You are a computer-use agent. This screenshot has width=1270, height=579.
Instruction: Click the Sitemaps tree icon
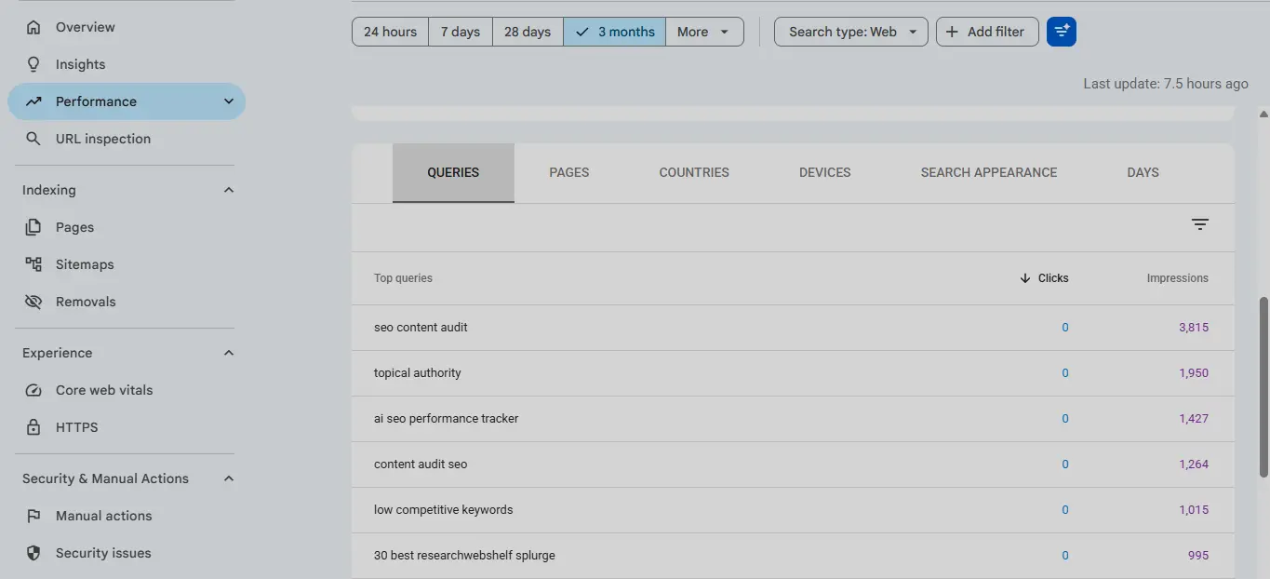coord(33,264)
